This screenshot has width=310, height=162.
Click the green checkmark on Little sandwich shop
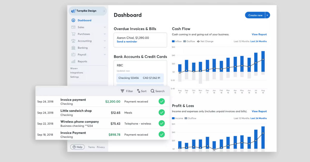pyautogui.click(x=162, y=112)
